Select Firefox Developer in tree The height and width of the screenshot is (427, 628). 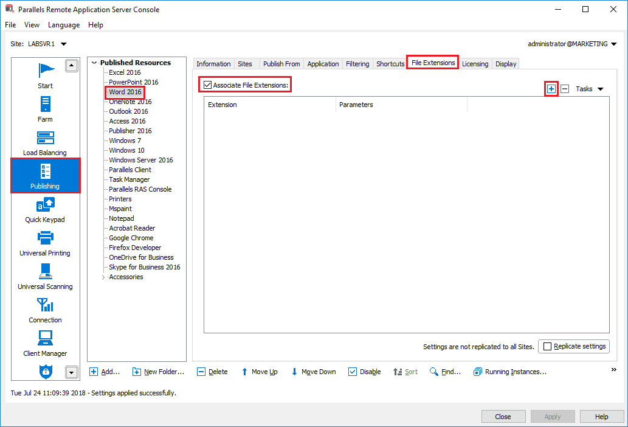point(135,248)
